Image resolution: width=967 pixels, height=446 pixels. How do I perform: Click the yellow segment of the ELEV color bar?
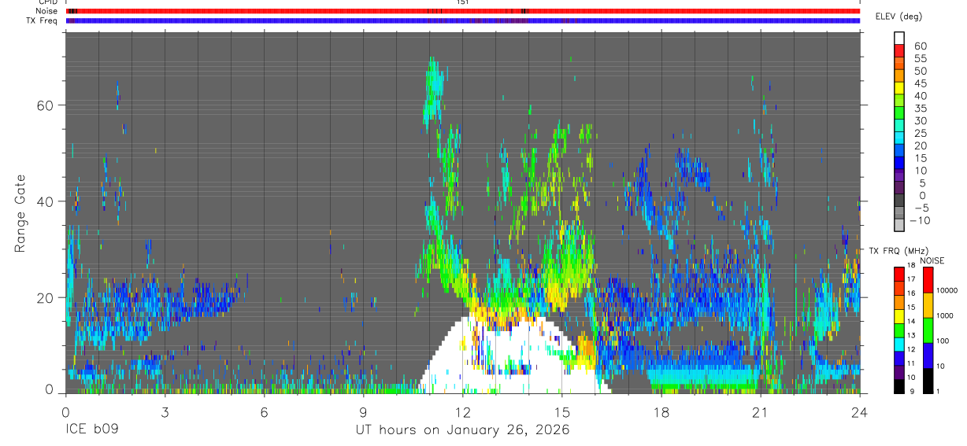coord(899,87)
